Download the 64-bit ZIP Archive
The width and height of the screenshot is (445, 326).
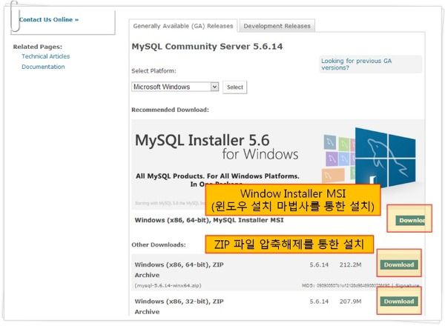pyautogui.click(x=399, y=265)
